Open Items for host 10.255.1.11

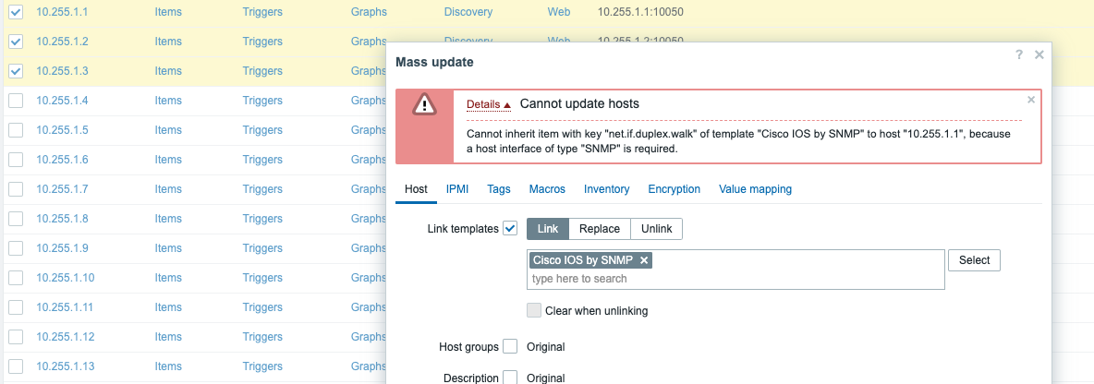(x=168, y=307)
